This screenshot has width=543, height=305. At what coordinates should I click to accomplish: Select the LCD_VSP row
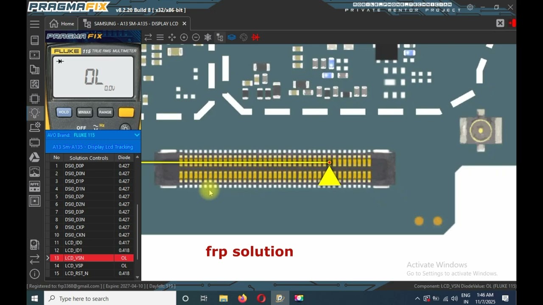pos(92,266)
